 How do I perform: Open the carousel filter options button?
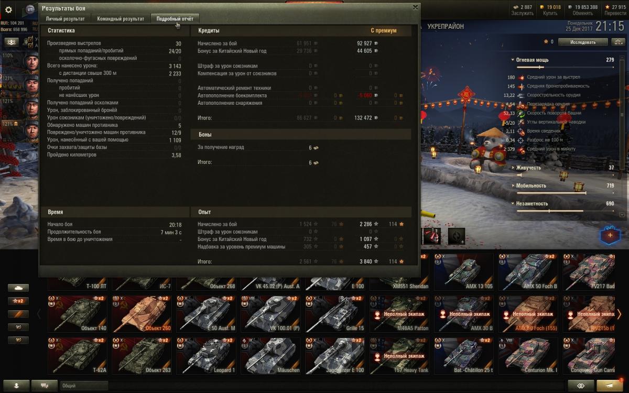coord(18,327)
